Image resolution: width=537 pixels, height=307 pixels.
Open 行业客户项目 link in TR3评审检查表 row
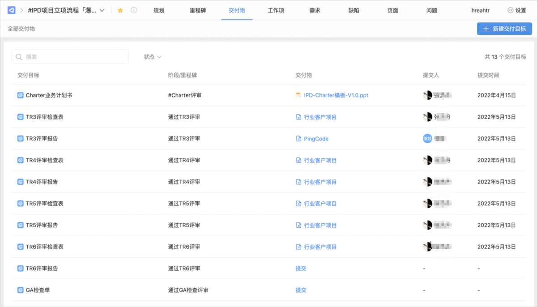[x=320, y=117]
